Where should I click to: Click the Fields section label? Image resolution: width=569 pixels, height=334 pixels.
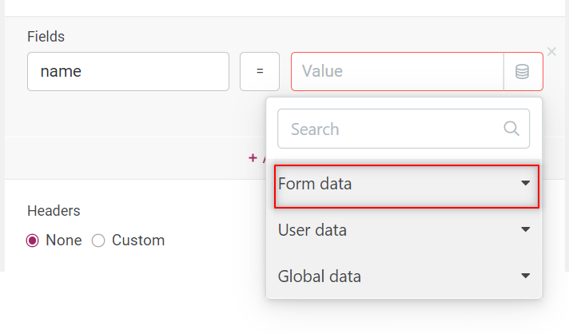[x=46, y=36]
